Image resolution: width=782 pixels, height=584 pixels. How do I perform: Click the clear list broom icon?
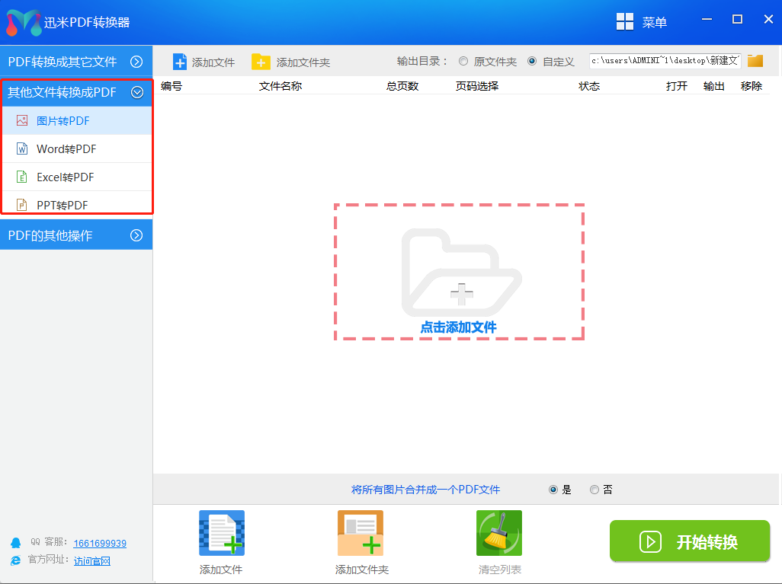[499, 532]
